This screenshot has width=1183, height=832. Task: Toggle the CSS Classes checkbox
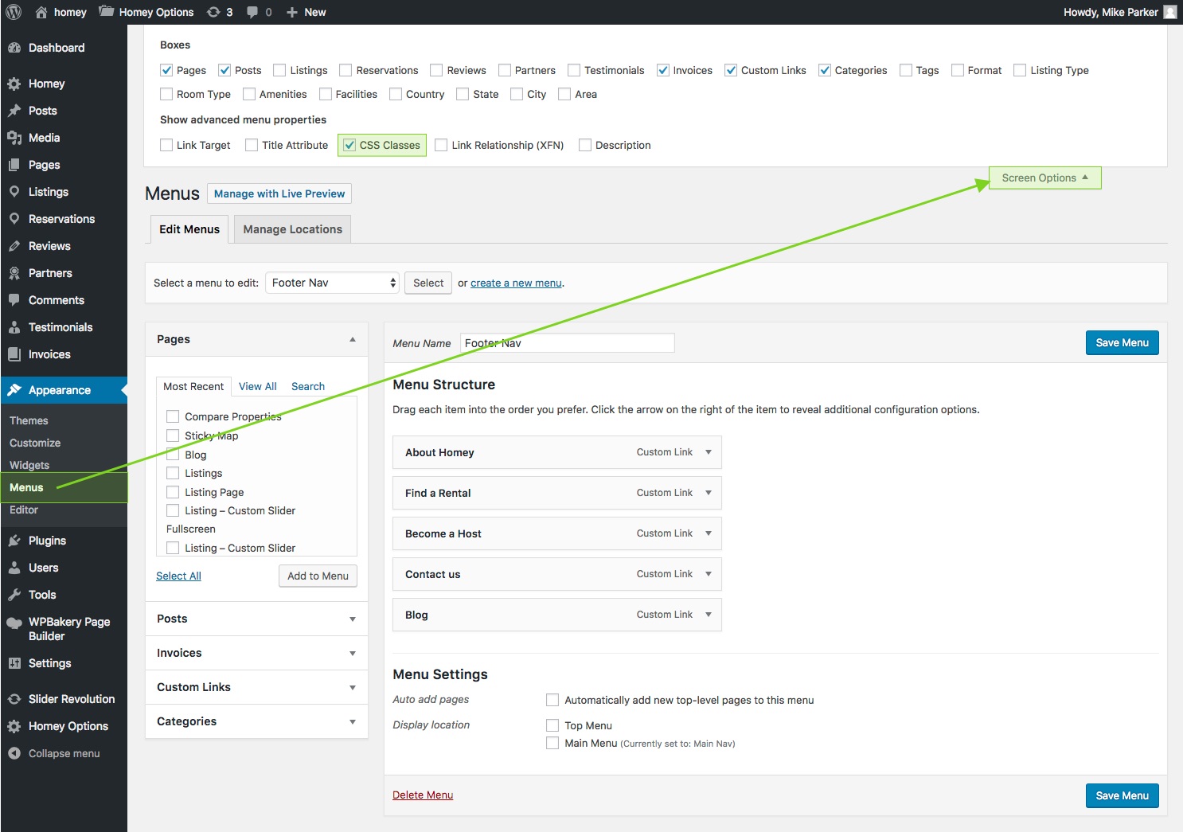coord(349,145)
